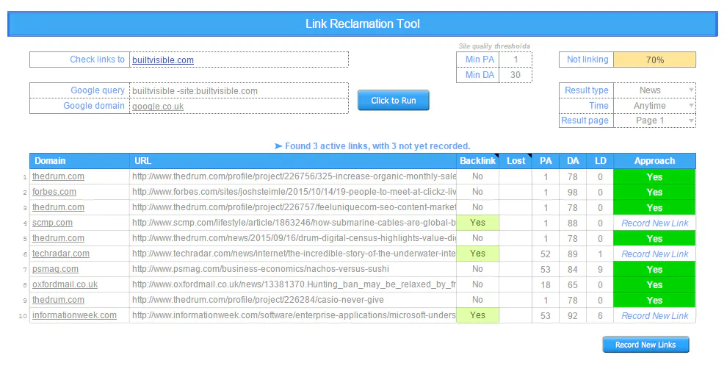Click Record New Link for techradar.com row

655,254
